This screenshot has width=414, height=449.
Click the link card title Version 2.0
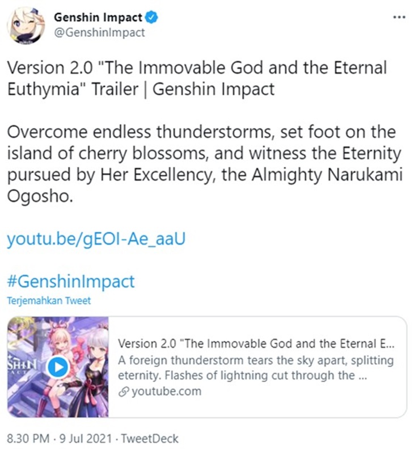click(256, 343)
